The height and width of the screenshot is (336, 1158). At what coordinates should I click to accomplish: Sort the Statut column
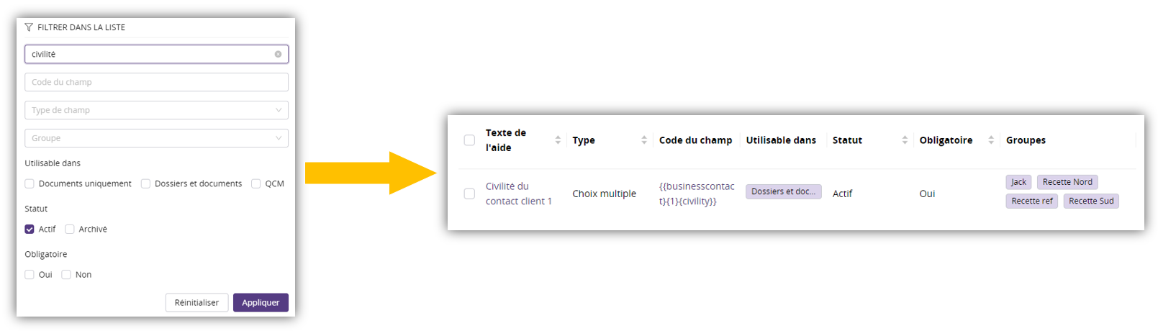pyautogui.click(x=904, y=140)
